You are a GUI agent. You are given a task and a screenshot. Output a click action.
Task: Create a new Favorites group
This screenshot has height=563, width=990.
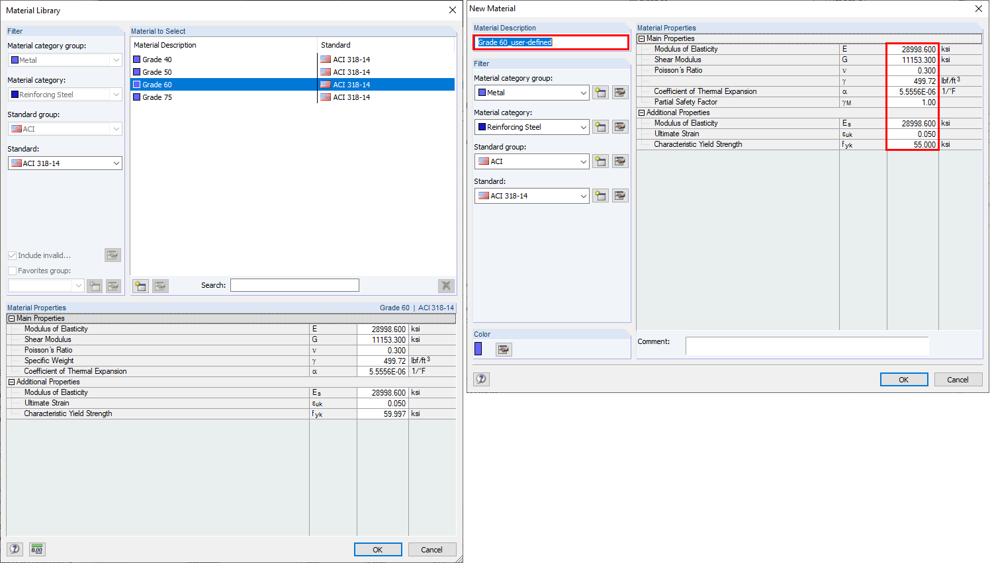[x=95, y=285]
